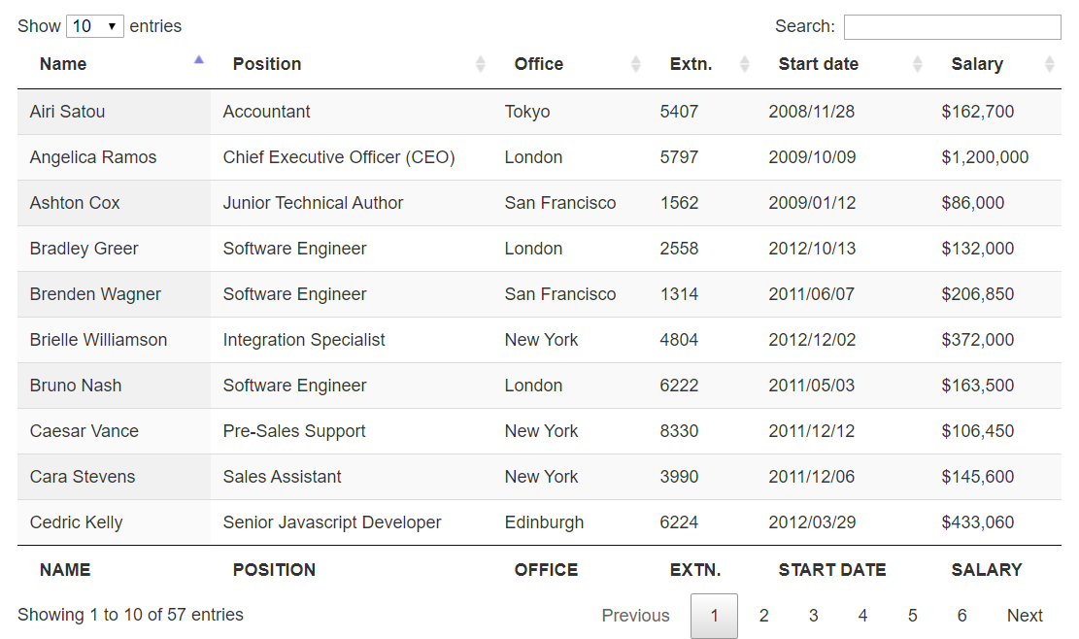Navigate to last page 6
Screen dimensions: 1079x639
[962, 616]
